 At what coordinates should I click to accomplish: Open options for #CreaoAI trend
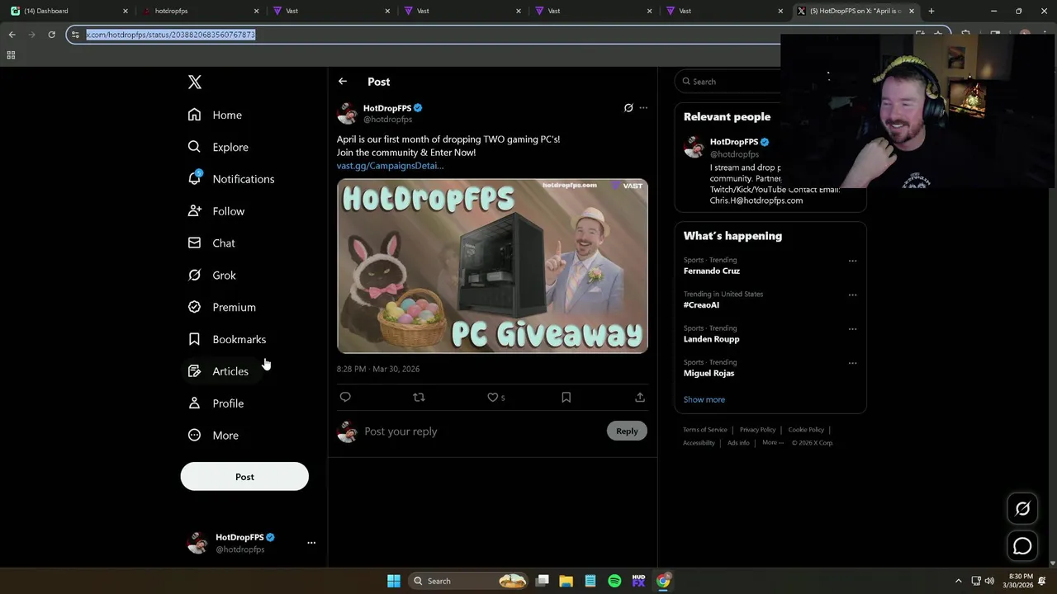click(852, 295)
